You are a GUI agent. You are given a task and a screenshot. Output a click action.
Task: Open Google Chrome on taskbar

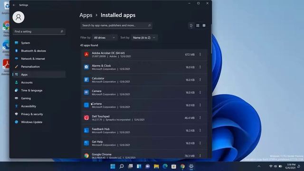coord(182,166)
